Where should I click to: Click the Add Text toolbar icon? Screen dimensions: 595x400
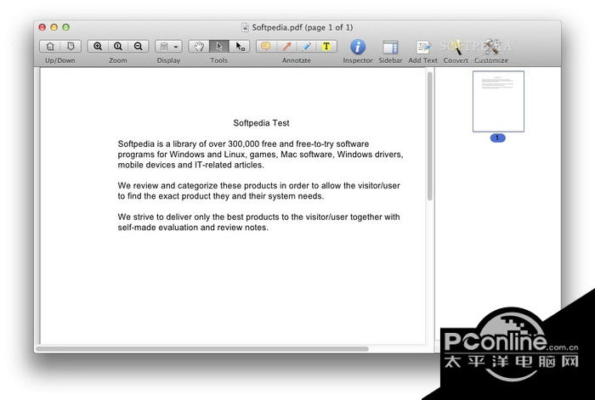pyautogui.click(x=423, y=48)
